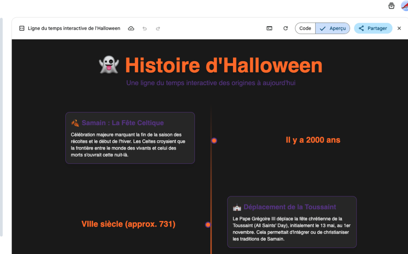This screenshot has height=254, width=408.
Task: Open the profile avatar picture
Action: point(404,6)
